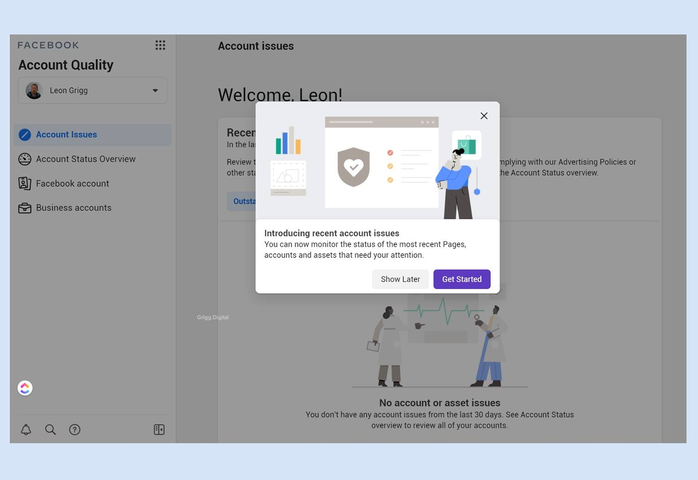Expand the profile selector arrow
This screenshot has width=698, height=480.
(155, 91)
